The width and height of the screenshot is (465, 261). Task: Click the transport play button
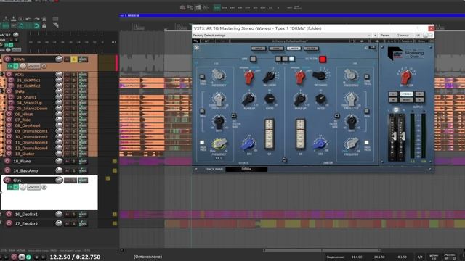click(22, 257)
